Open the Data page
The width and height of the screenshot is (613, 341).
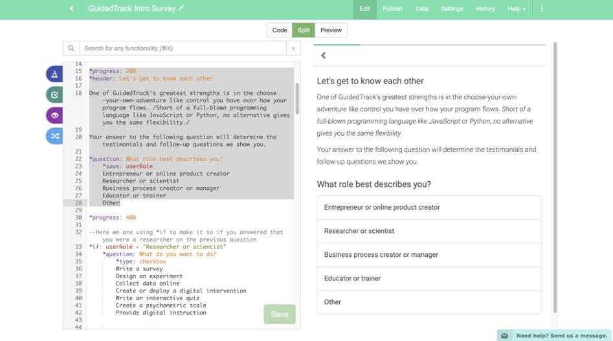421,9
